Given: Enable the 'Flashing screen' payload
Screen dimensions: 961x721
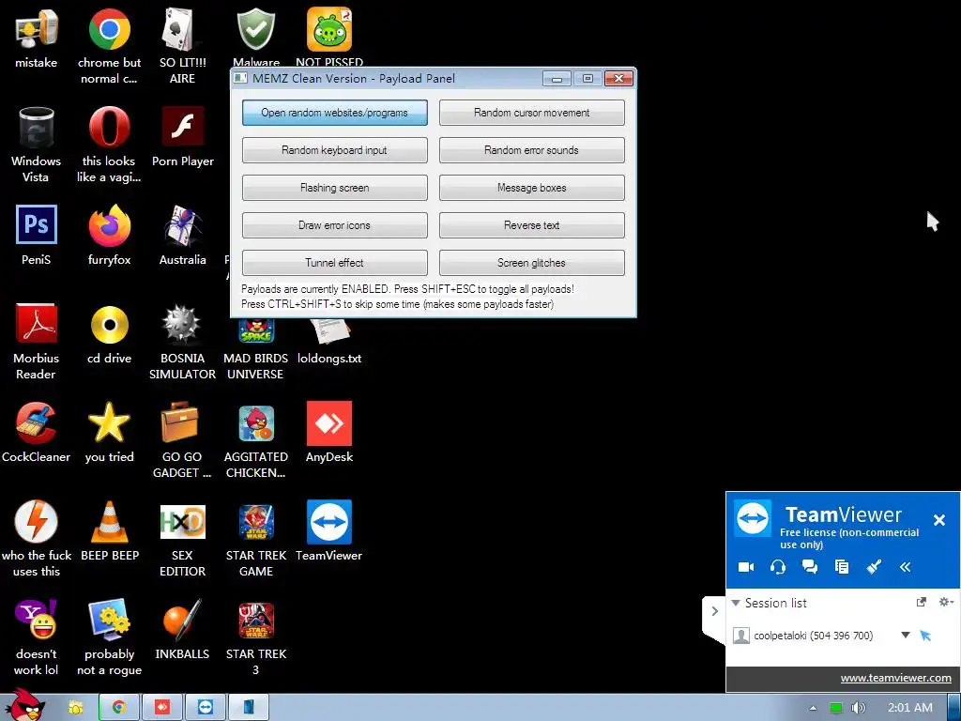Looking at the screenshot, I should point(335,188).
